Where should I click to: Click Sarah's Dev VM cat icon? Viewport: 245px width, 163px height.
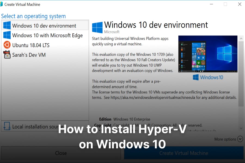(x=7, y=55)
